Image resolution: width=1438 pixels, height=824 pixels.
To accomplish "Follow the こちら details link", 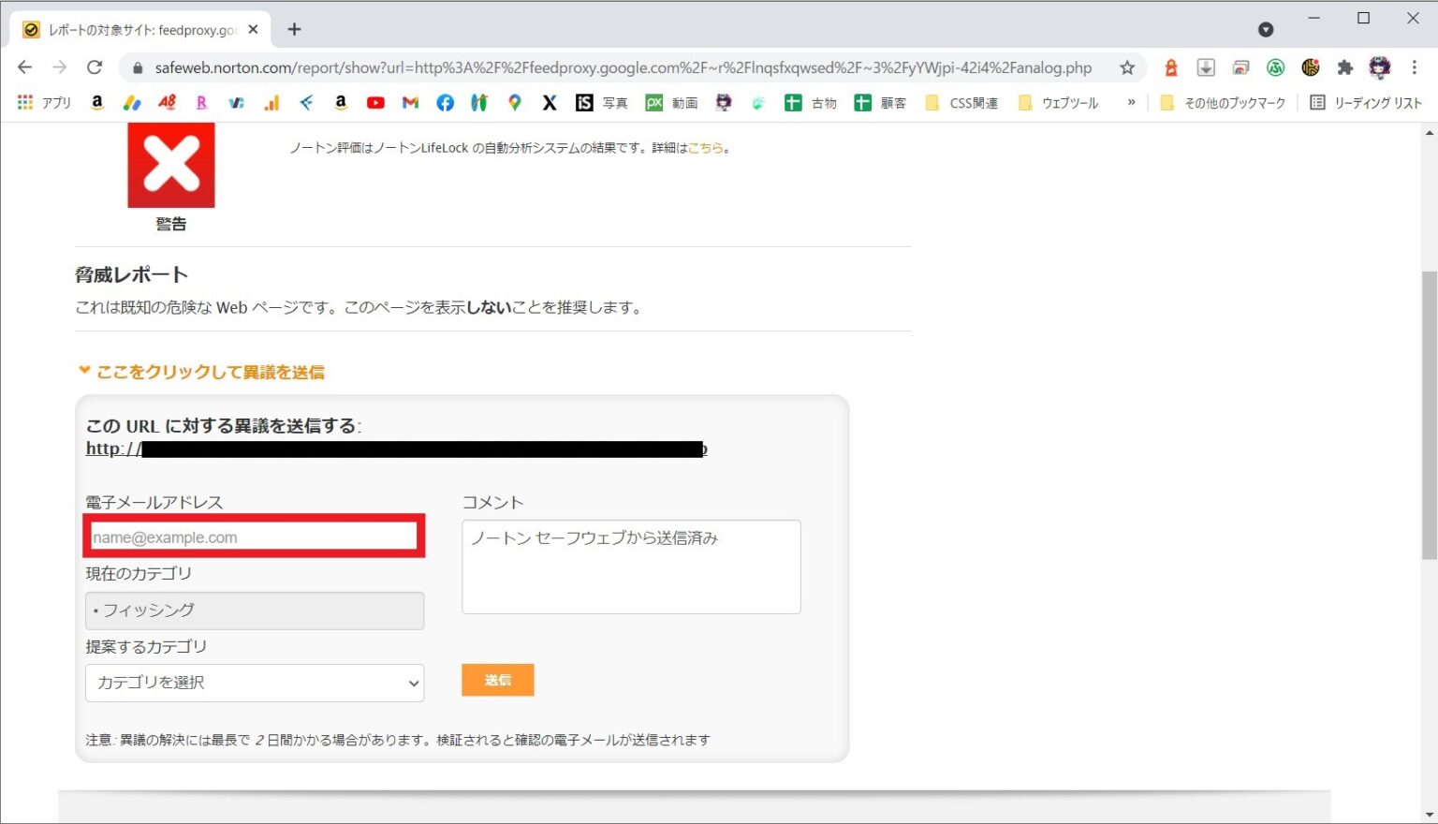I will (705, 148).
